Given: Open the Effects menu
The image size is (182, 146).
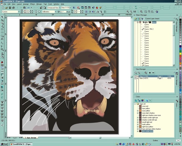Looking at the screenshot, I should [32, 4].
